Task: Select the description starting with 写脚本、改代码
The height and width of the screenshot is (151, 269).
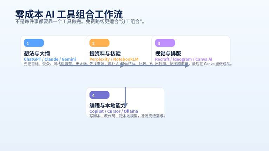Action: pos(127,116)
